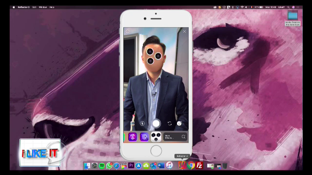The height and width of the screenshot is (175, 312).
Task: Open the clock-like app icon next to Finder
Action: pyautogui.click(x=94, y=166)
